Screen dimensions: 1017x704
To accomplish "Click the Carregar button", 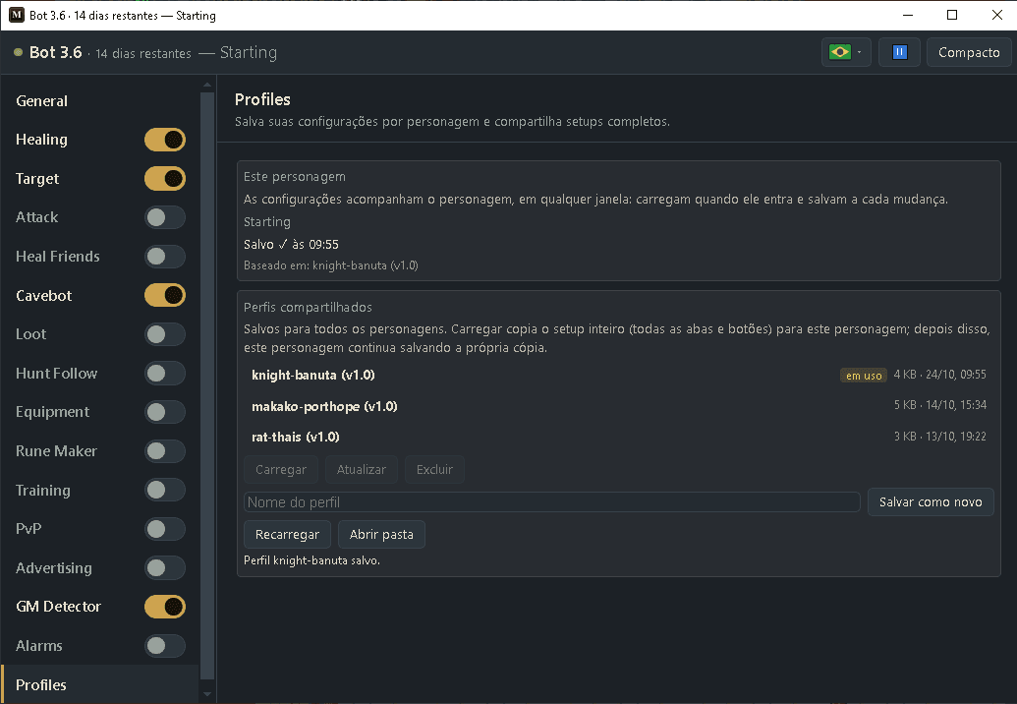I will tap(281, 470).
